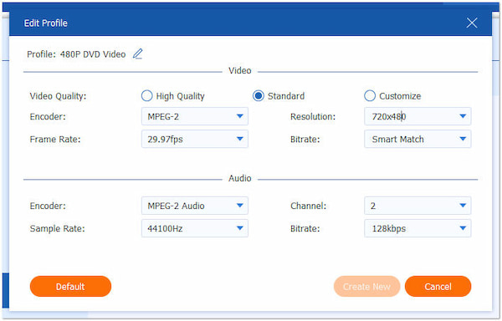Click the Resolution label
The height and width of the screenshot is (321, 502).
coord(313,117)
